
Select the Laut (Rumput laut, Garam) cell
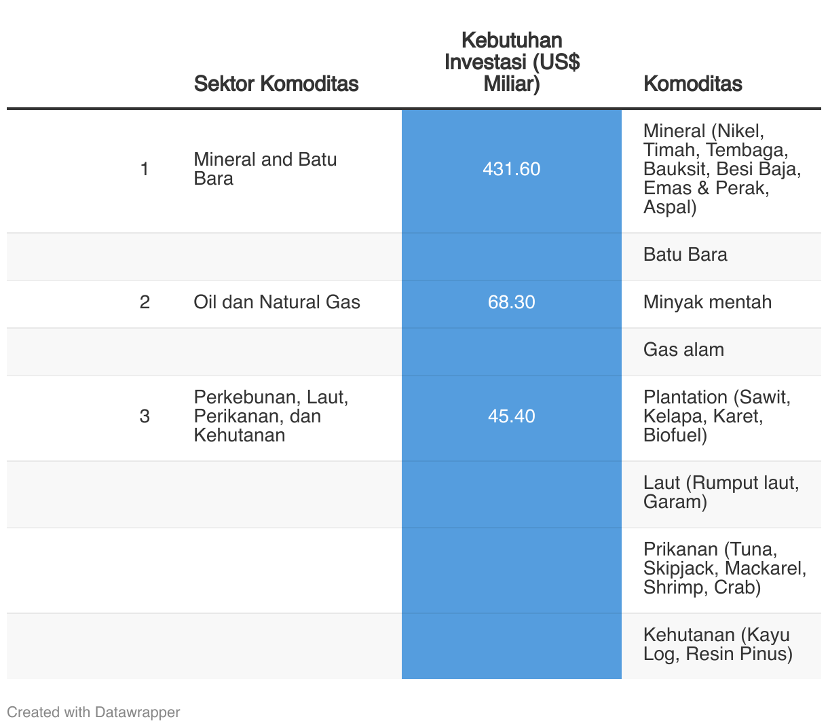721,492
